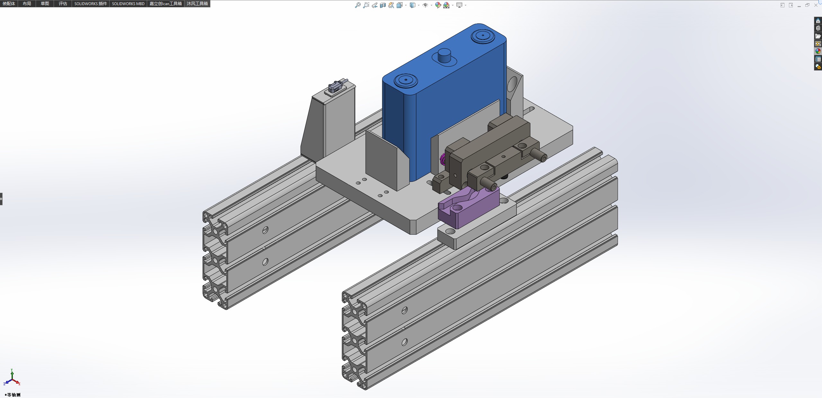This screenshot has width=822, height=398.
Task: Open Dynamic Annotation Views icon
Action: click(x=391, y=5)
